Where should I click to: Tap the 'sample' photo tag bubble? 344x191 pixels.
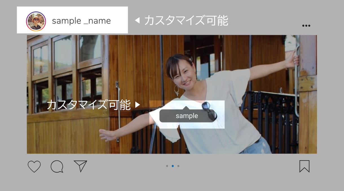point(187,115)
